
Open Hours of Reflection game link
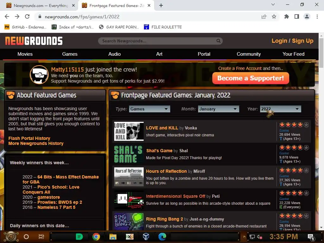click(166, 171)
